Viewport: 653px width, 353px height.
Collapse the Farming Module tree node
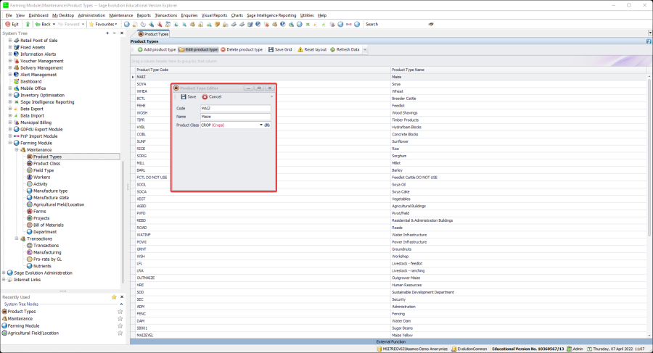(10, 143)
